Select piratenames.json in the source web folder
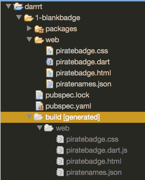 [84, 84]
